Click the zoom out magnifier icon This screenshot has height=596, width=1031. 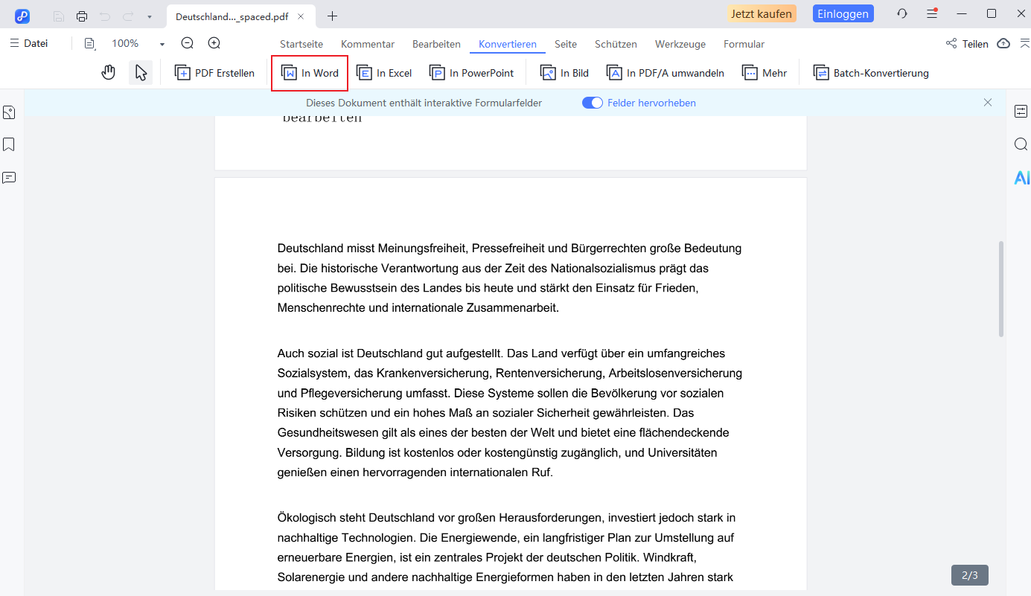(x=188, y=44)
